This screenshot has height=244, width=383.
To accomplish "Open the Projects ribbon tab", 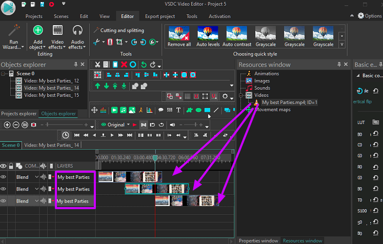I will 34,16.
